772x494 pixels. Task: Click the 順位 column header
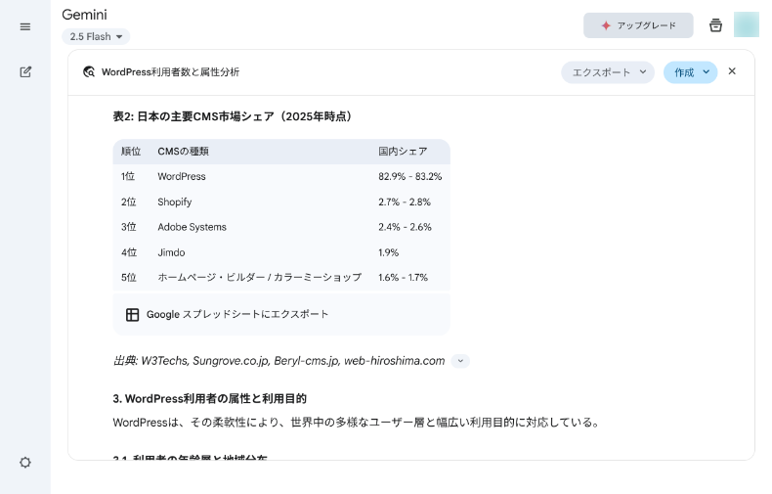131,152
